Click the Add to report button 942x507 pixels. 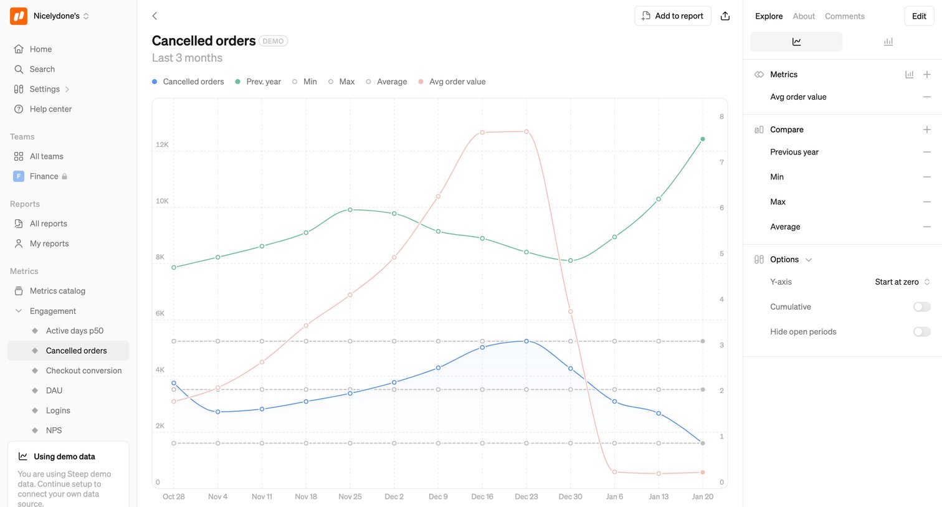click(x=673, y=16)
